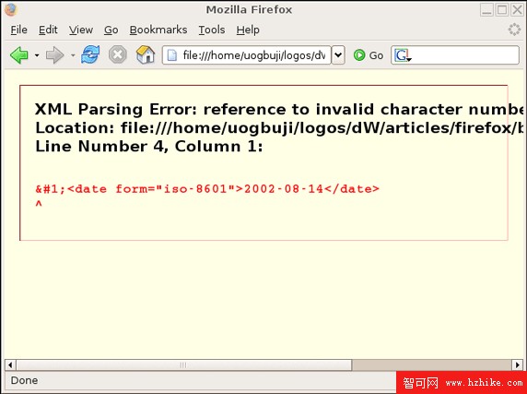The width and height of the screenshot is (527, 394).
Task: Click the "XML Parsing Error" heading line
Action: (x=279, y=110)
